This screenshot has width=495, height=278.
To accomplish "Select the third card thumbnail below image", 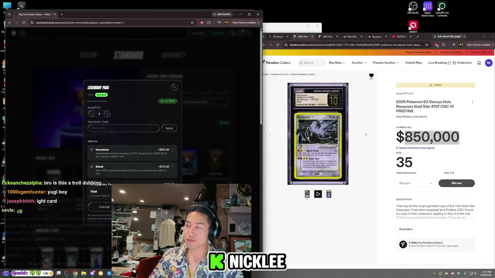I will point(329,194).
